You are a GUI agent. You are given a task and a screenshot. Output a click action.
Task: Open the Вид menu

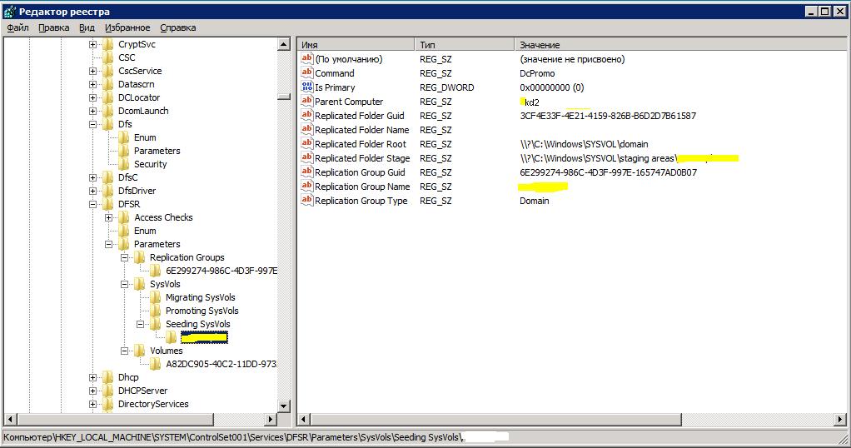pos(87,27)
